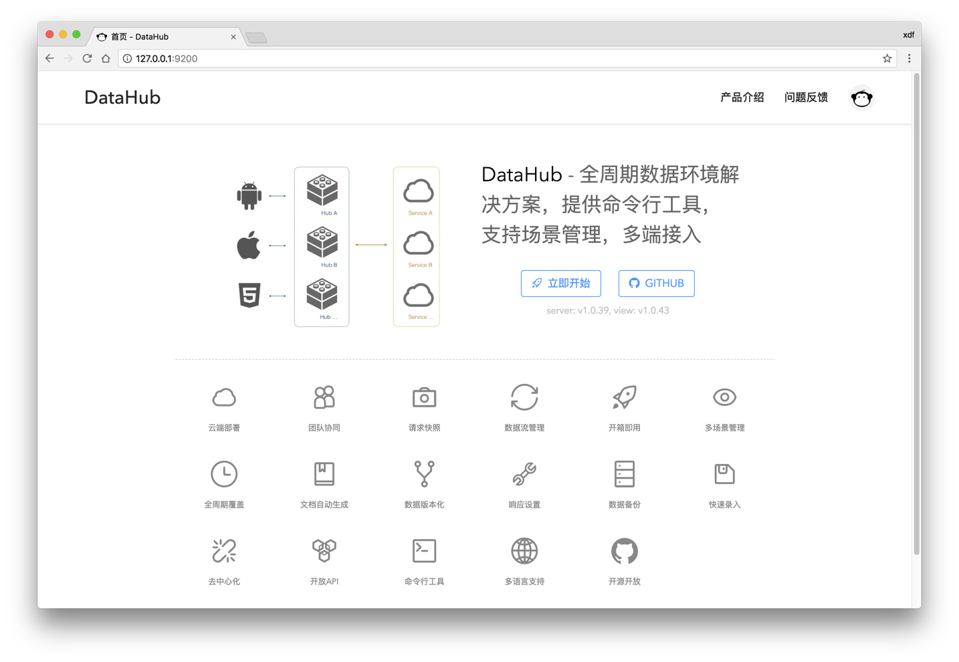
Task: Click the monkey avatar in header
Action: click(x=861, y=98)
